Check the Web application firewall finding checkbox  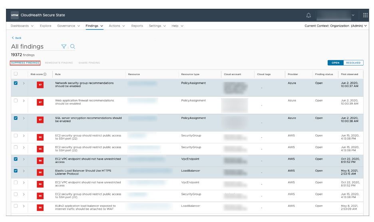(16, 101)
